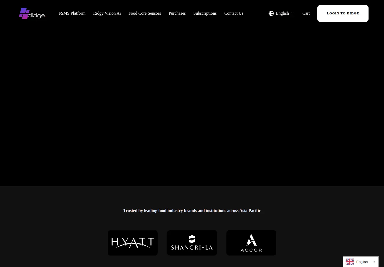Click 'Trusted by leading food industry brands' text
The image size is (384, 267).
click(192, 211)
